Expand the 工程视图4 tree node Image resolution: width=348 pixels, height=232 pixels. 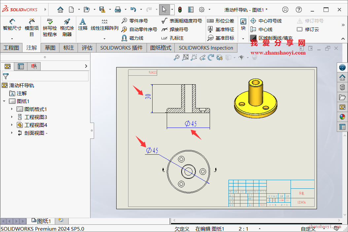pos(12,125)
